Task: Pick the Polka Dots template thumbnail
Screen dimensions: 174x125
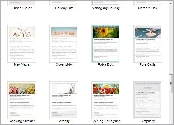Action: 106,43
